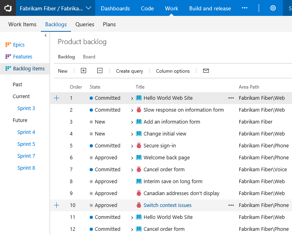
Task: Sort by the Order column header
Action: (76, 87)
